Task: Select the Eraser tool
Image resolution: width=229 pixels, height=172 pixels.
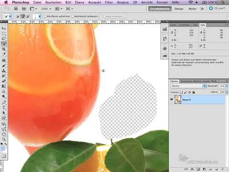Action: pos(4,81)
